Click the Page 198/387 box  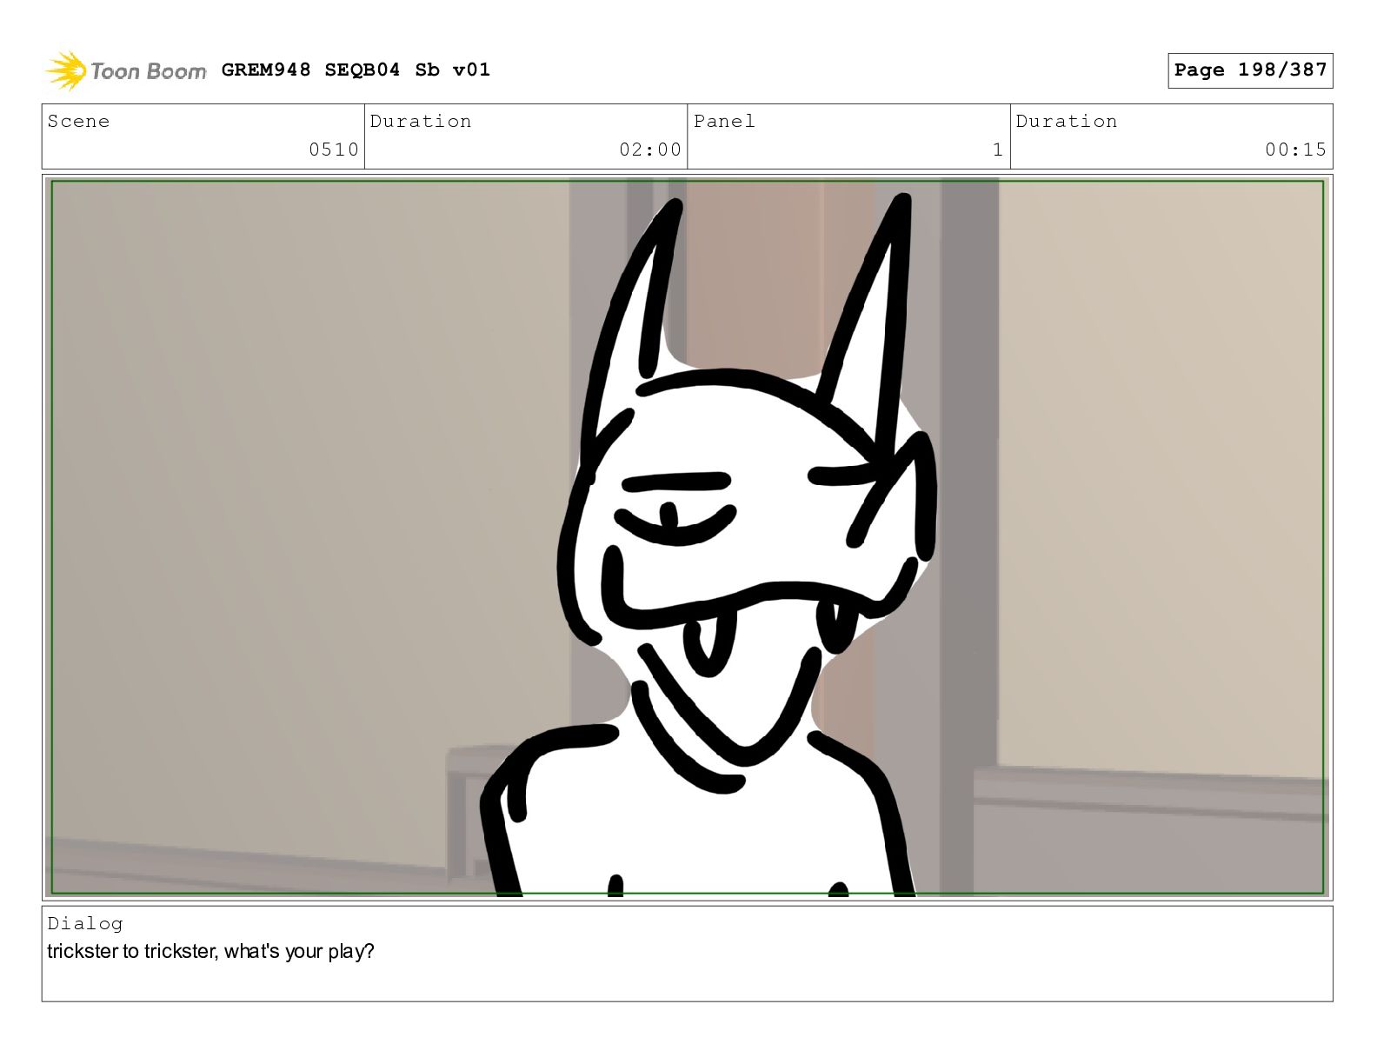tap(1250, 70)
